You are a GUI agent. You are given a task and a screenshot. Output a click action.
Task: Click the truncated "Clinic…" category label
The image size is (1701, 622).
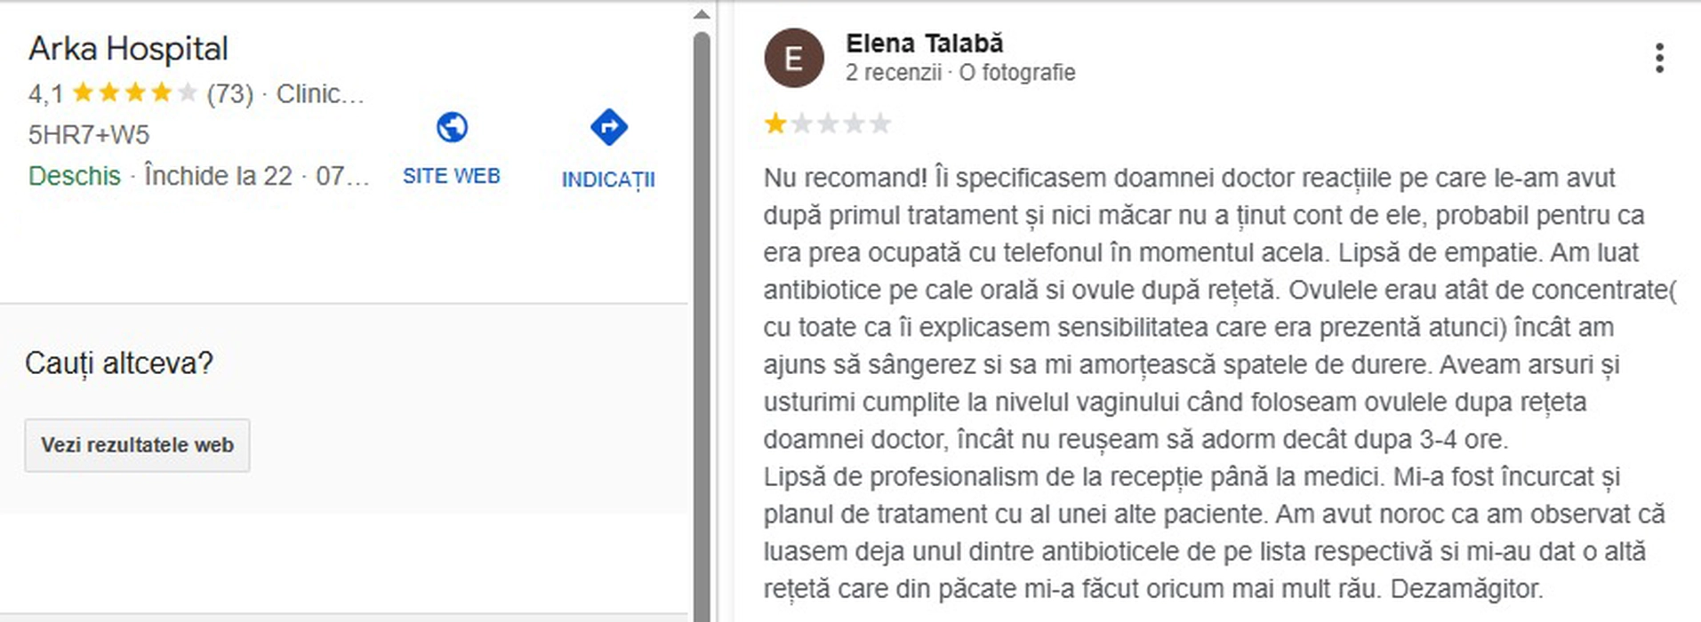coord(320,93)
